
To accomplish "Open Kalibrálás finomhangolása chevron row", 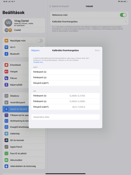I will [89, 22].
